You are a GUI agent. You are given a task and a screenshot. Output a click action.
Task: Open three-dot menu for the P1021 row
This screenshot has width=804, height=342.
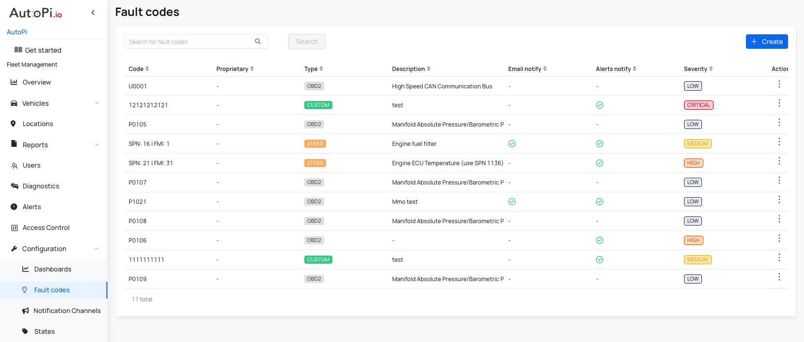coord(779,200)
